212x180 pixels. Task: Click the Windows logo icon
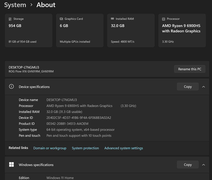(11, 164)
